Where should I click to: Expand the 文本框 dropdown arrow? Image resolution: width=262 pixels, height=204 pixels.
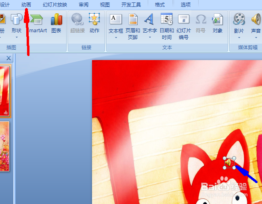[x=116, y=38]
